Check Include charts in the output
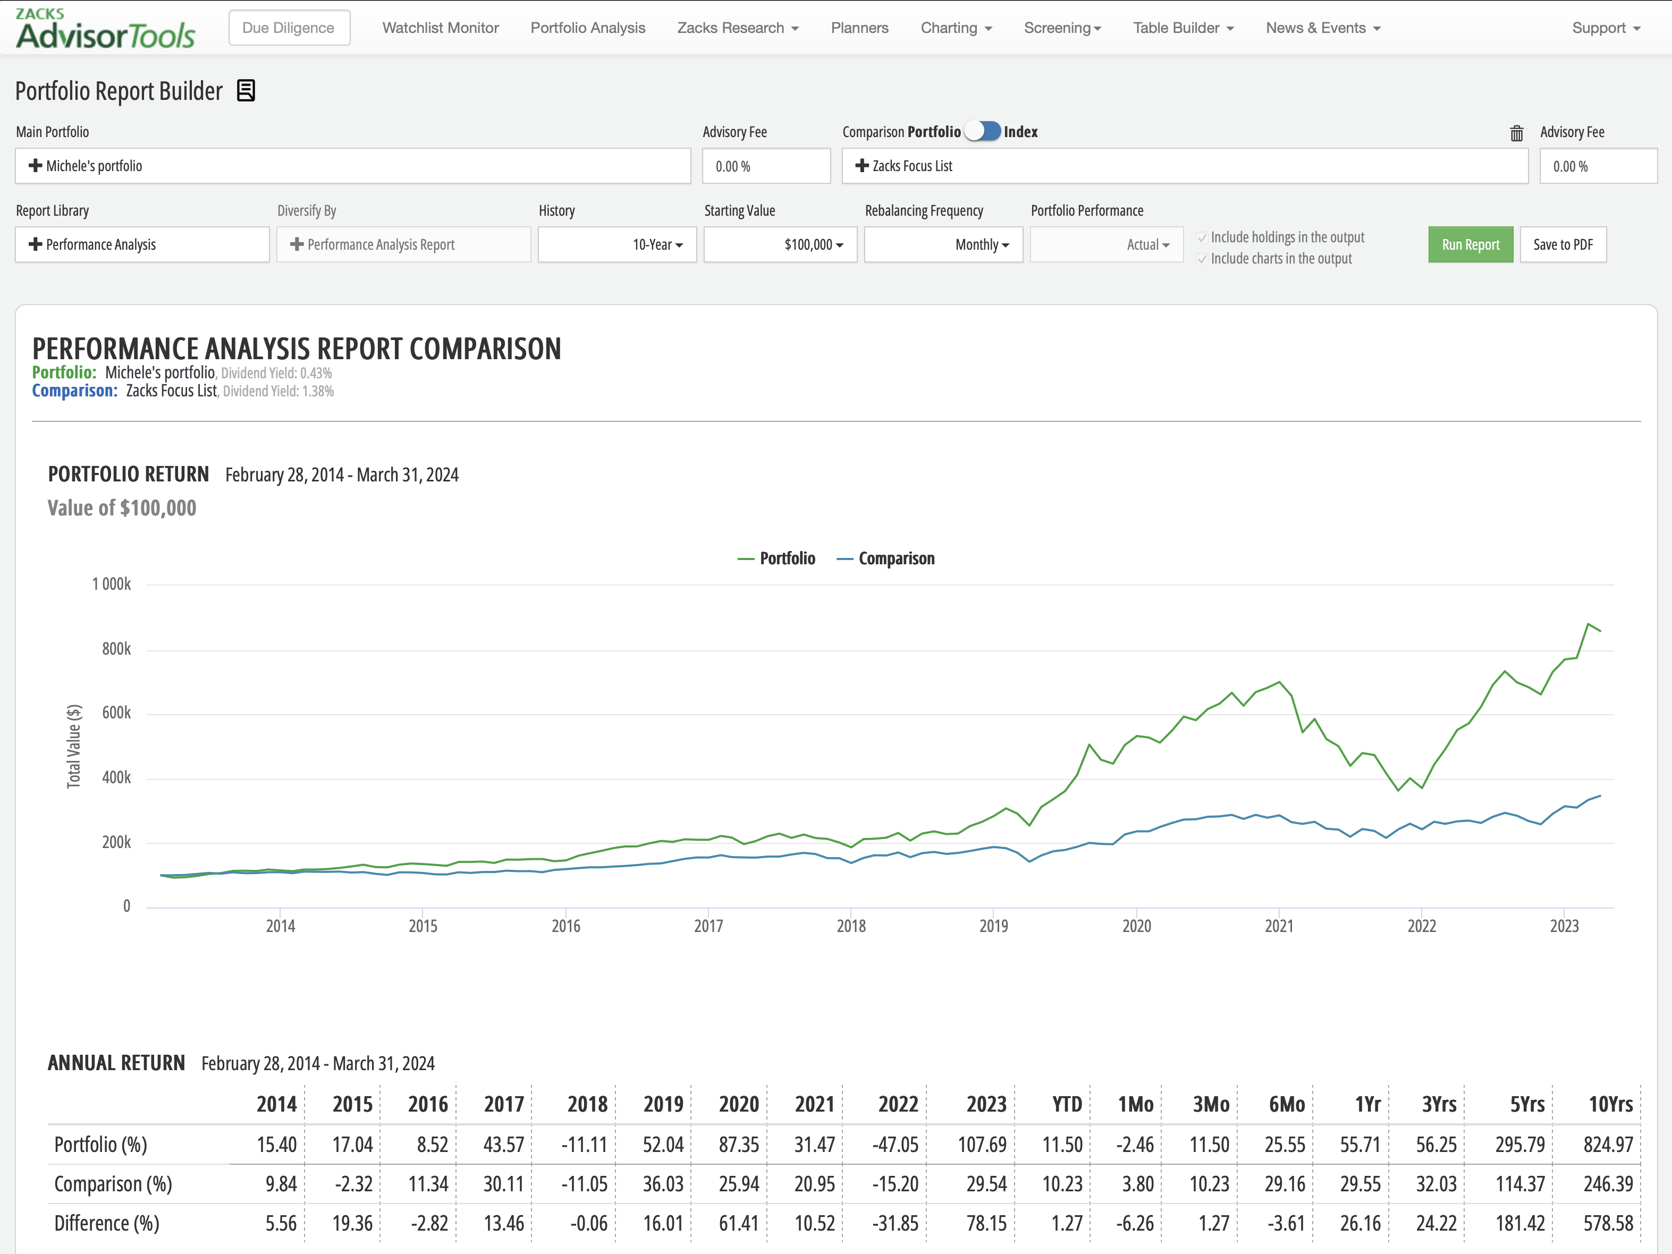This screenshot has width=1672, height=1254. pos(1202,259)
